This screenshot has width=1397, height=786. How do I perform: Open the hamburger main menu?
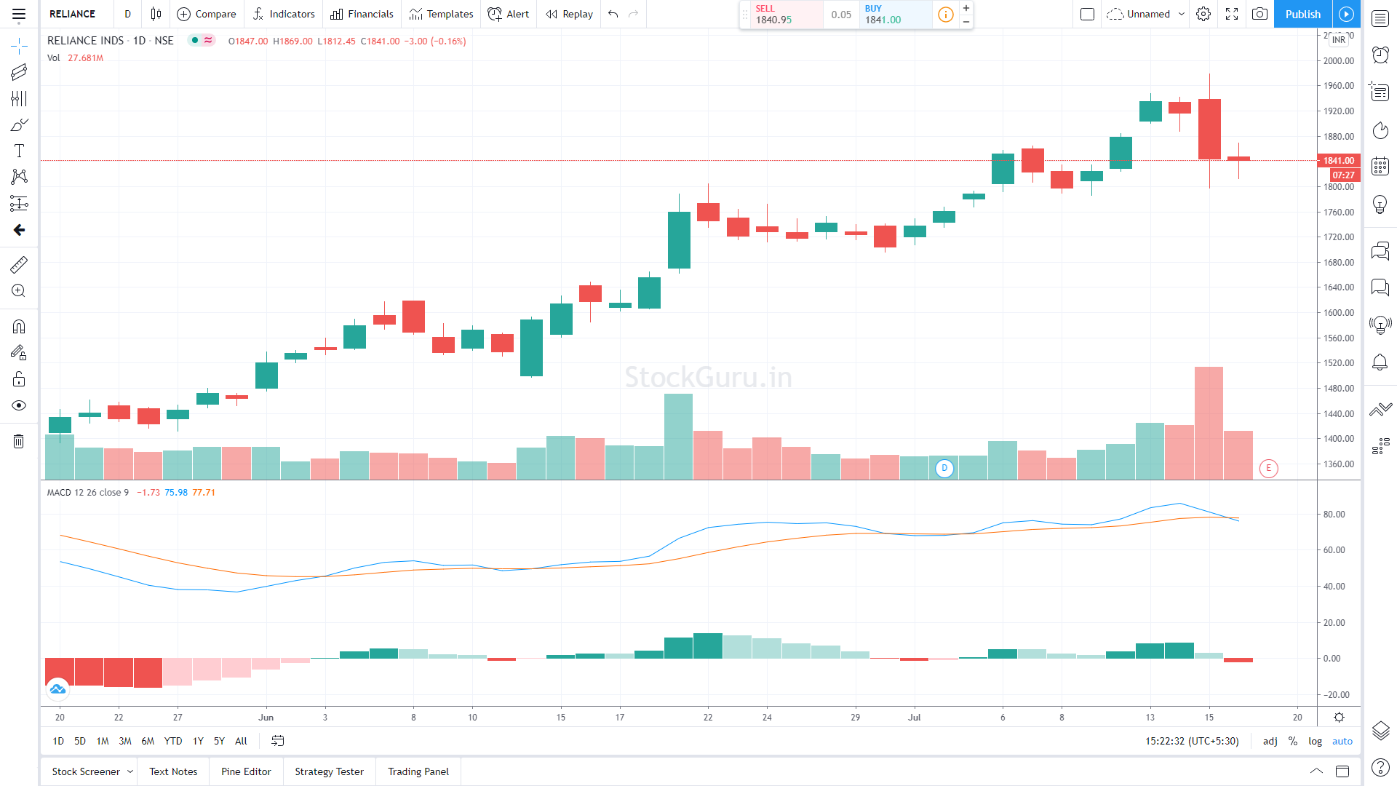pos(19,14)
